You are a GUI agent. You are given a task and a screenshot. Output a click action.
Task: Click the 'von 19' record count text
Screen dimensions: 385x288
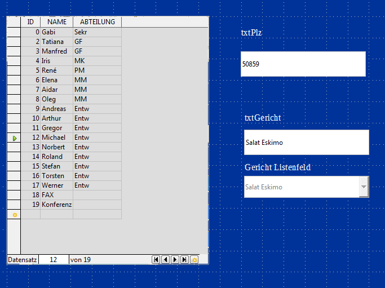81,259
